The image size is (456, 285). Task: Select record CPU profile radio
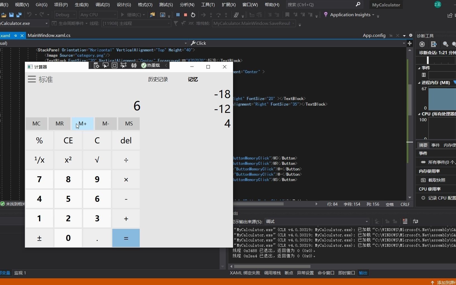click(423, 198)
